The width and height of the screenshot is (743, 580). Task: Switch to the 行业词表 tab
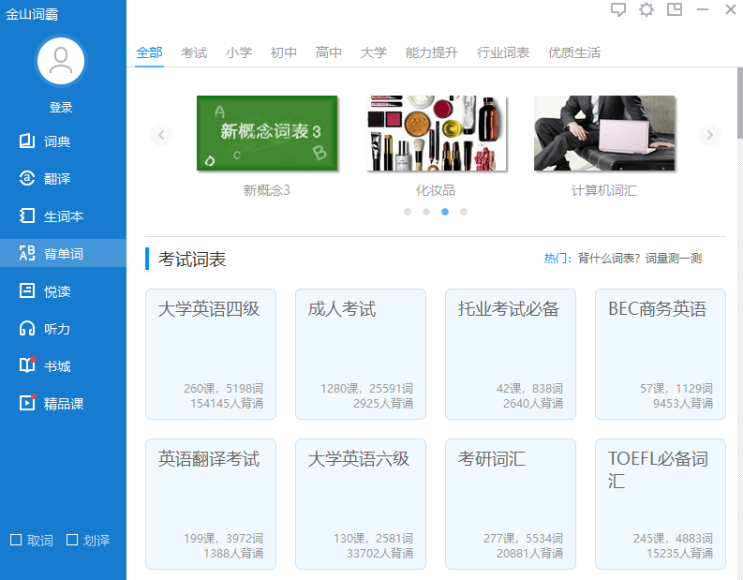coord(503,52)
